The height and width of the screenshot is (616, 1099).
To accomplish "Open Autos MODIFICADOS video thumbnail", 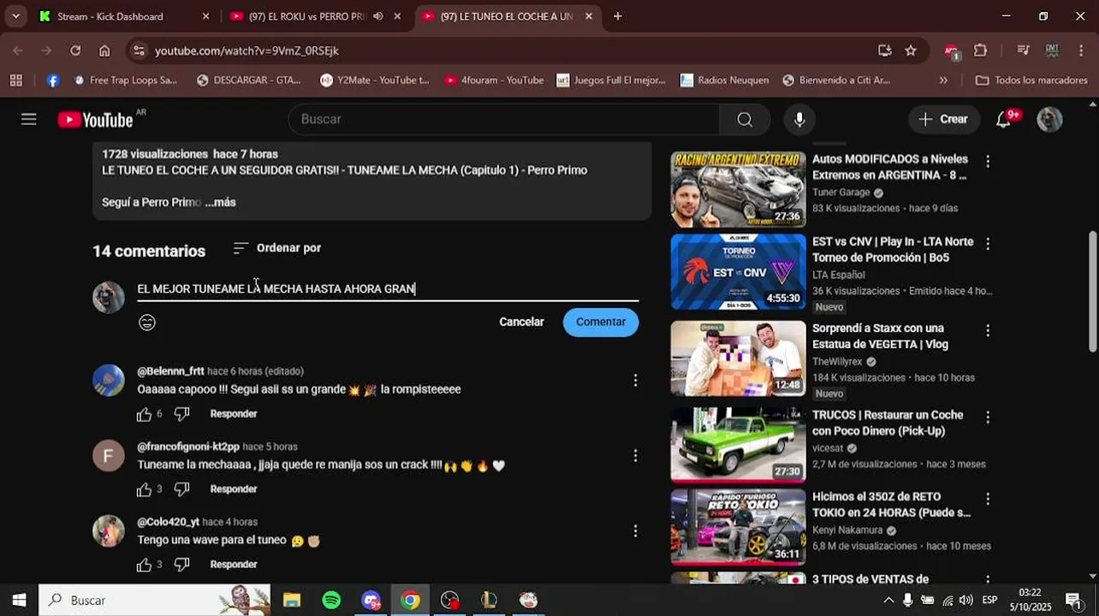I will pos(738,190).
